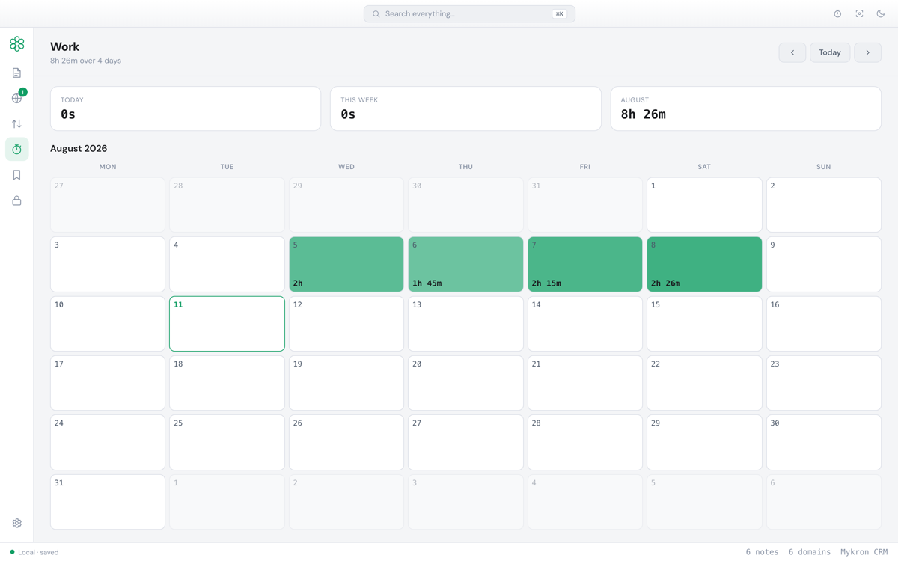This screenshot has width=898, height=561.
Task: Select August 5 cell with 2h
Action: 346,264
